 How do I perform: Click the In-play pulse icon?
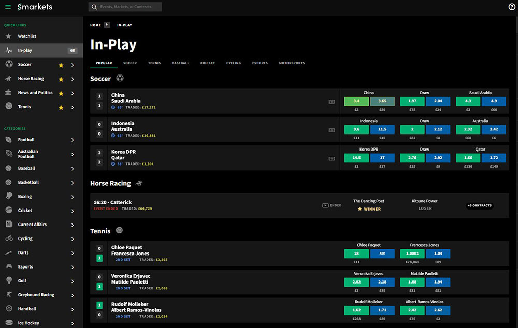9,50
